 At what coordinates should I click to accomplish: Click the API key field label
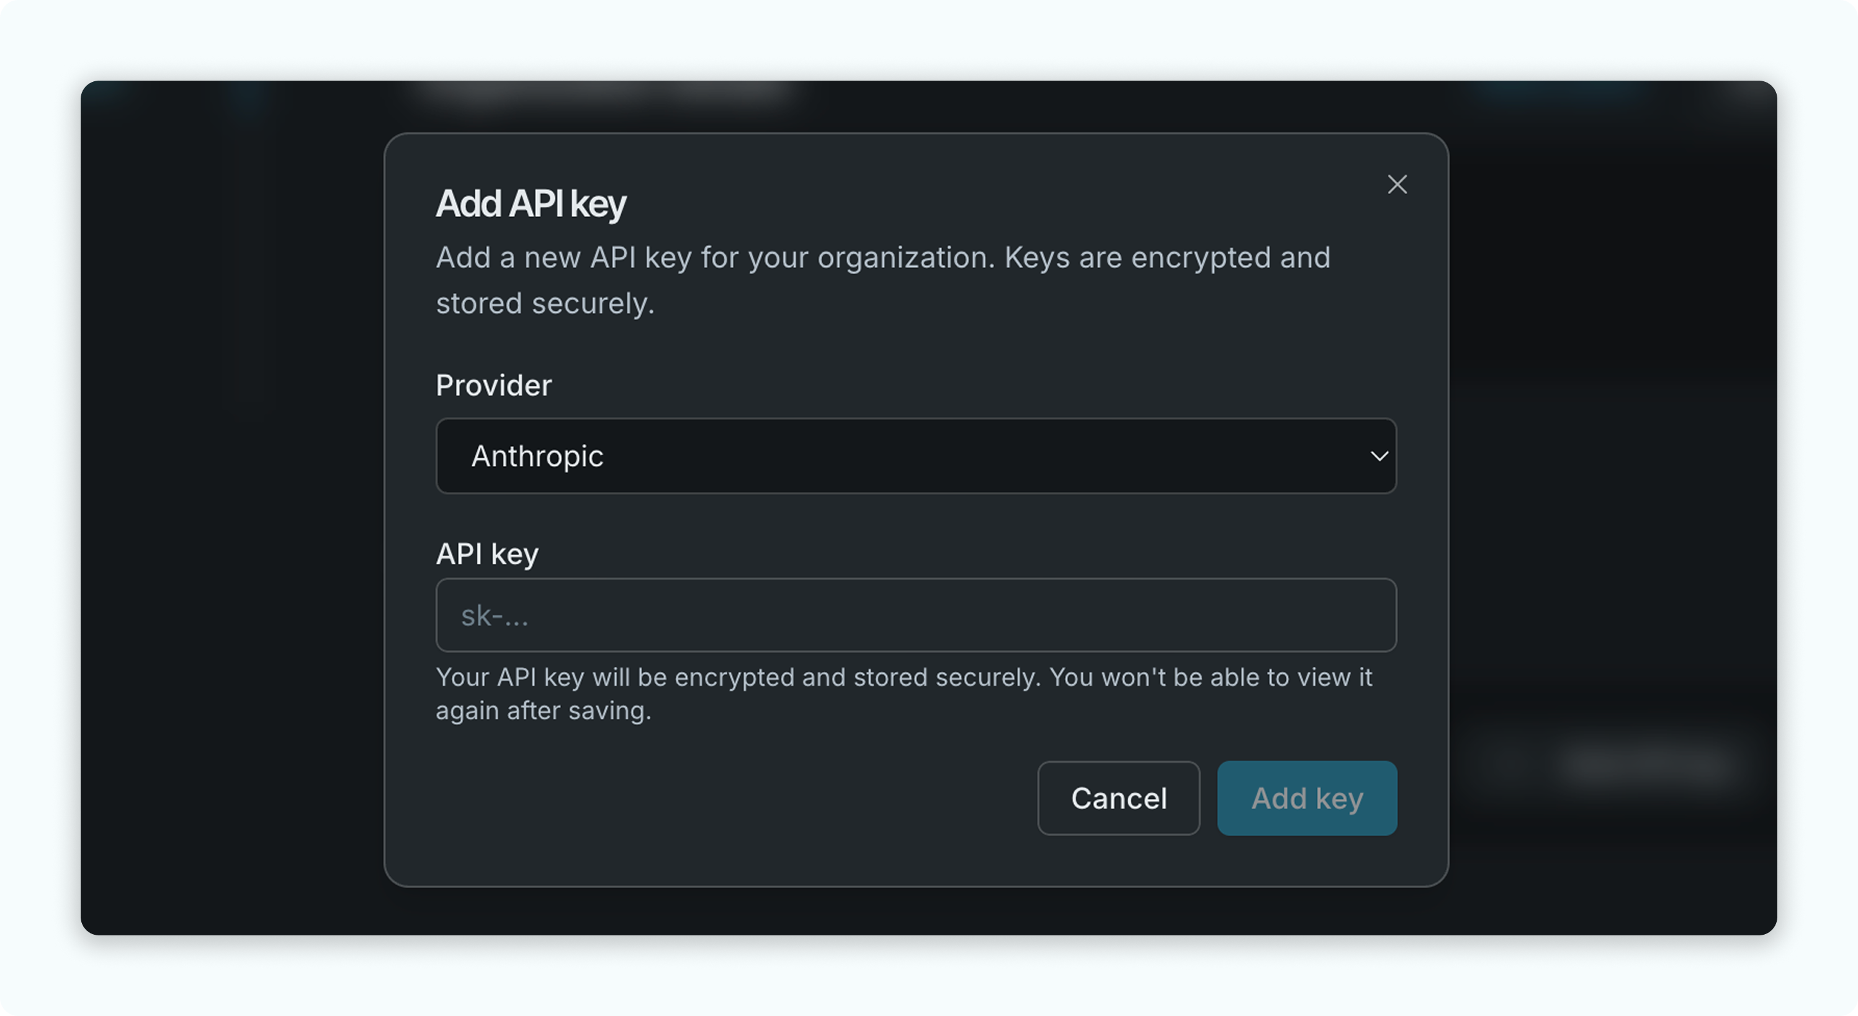487,554
